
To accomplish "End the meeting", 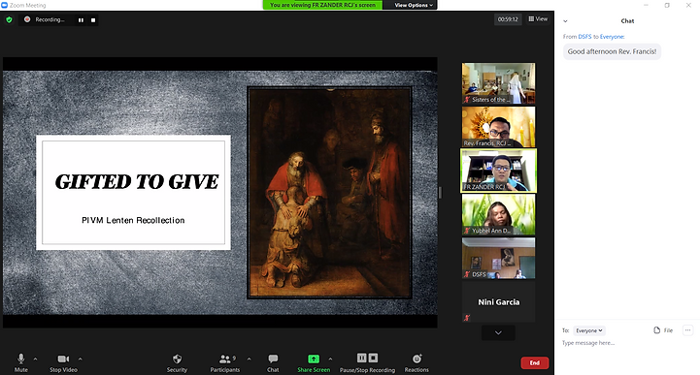I will click(x=535, y=362).
